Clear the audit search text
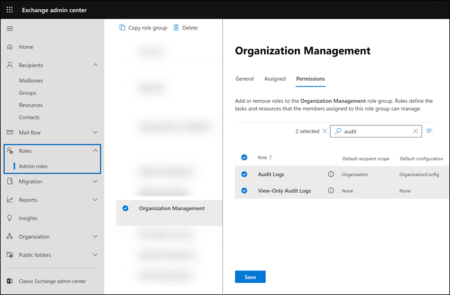This screenshot has width=450, height=295. coord(415,131)
